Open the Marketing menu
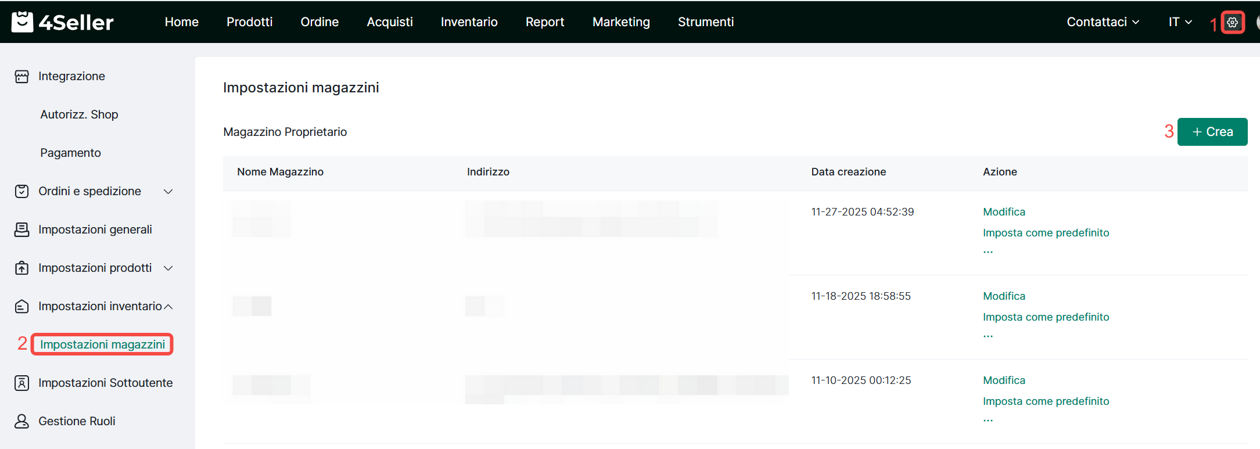The image size is (1260, 449). pyautogui.click(x=621, y=22)
